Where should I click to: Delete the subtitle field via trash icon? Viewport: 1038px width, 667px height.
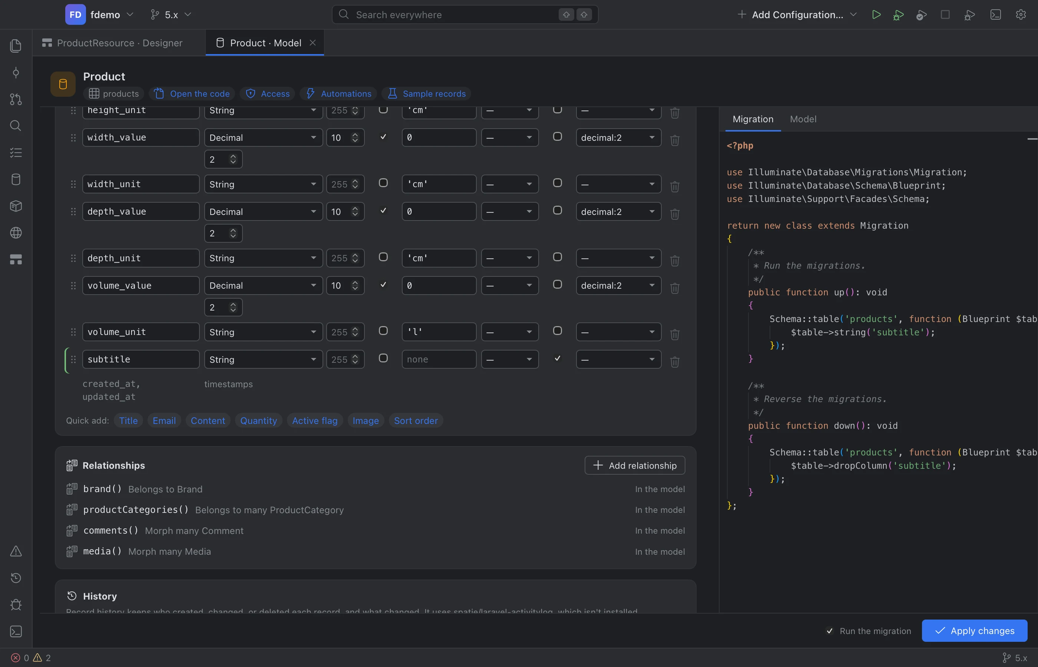coord(675,361)
